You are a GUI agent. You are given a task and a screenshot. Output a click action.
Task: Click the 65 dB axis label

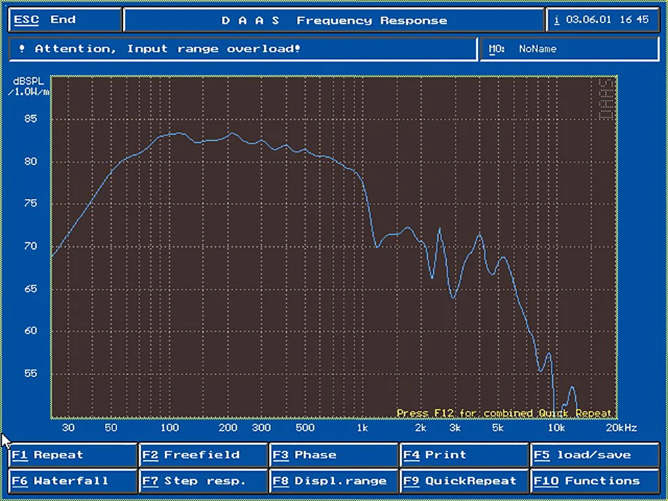pyautogui.click(x=31, y=288)
